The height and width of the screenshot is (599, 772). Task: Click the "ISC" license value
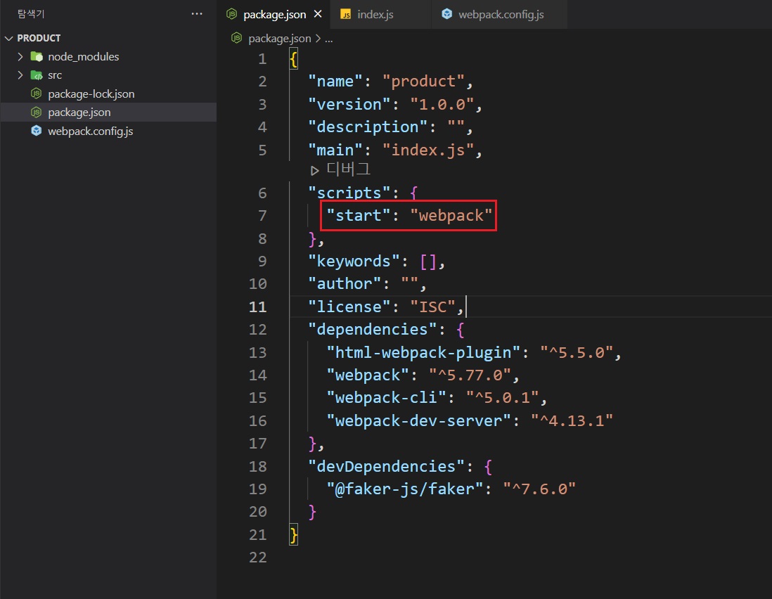pos(433,307)
